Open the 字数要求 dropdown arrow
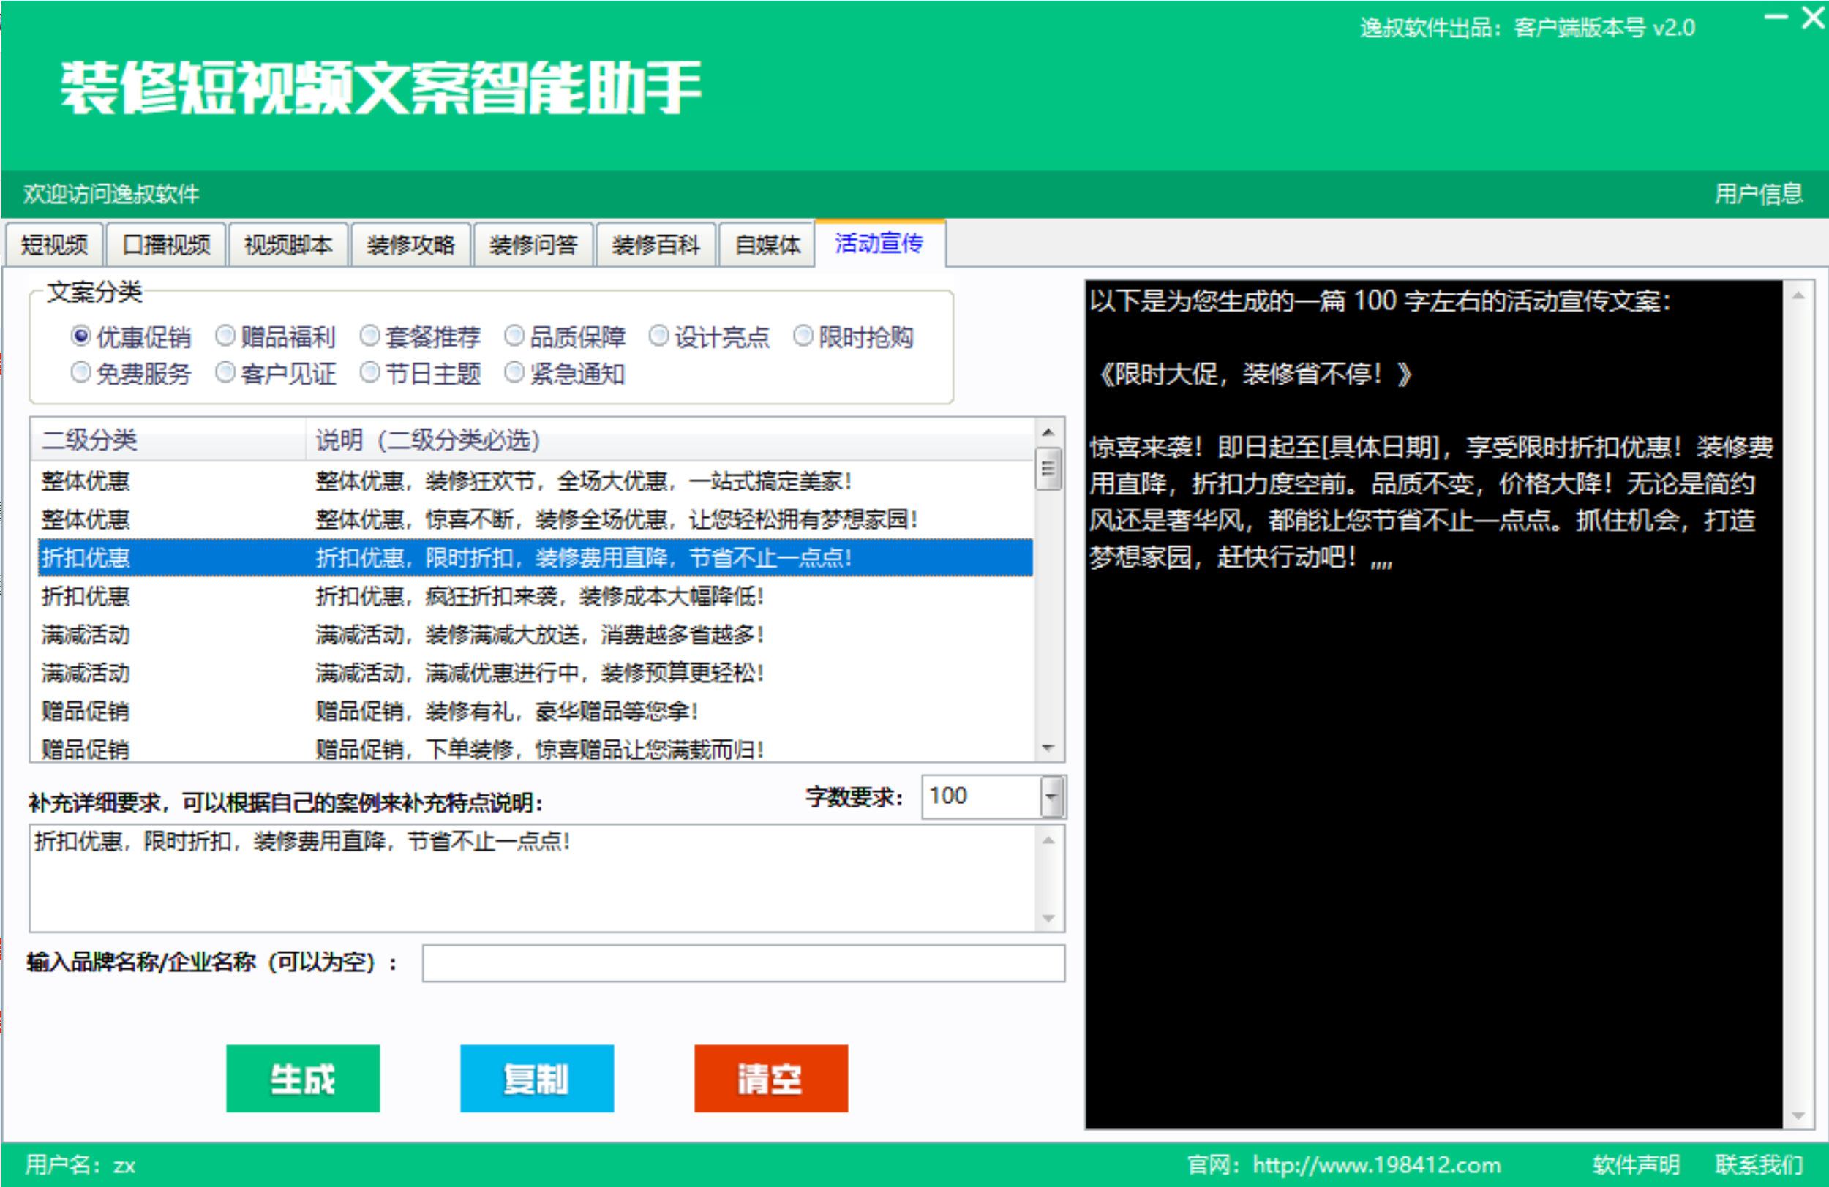Screen dimensions: 1829x1187 coord(1051,796)
